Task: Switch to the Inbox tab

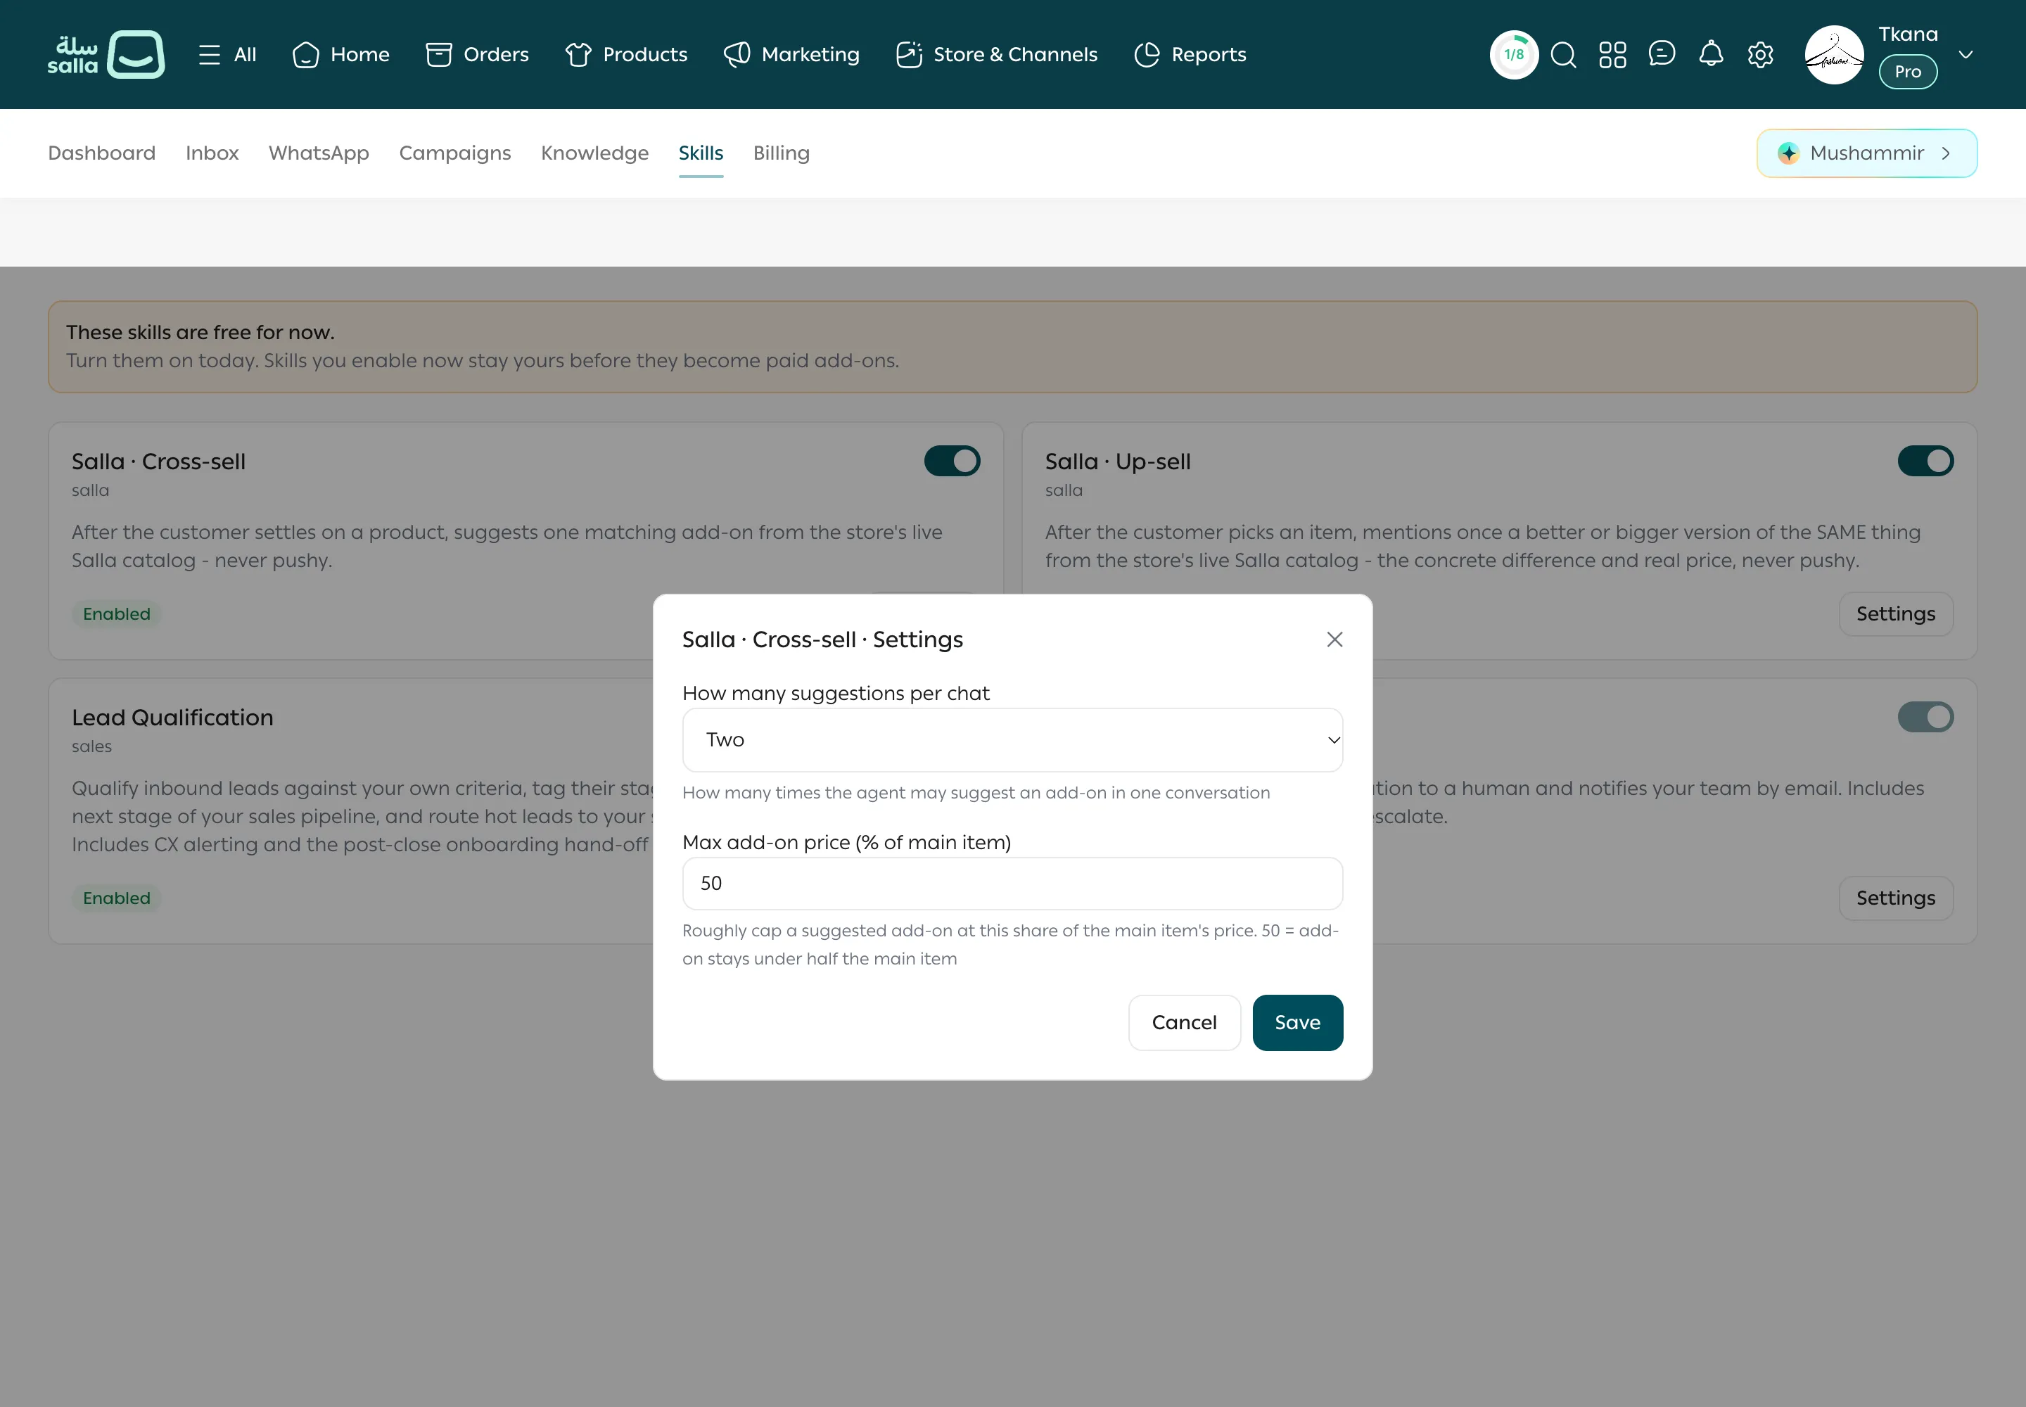Action: pos(212,153)
